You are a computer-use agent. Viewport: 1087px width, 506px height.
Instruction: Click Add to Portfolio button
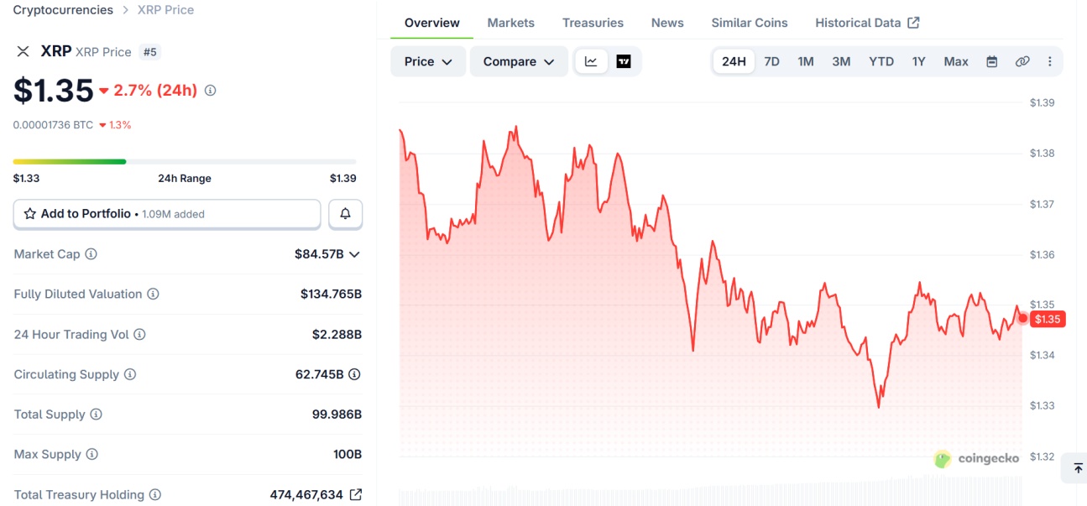[167, 214]
